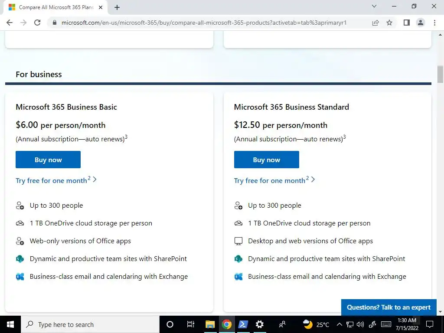Image resolution: width=444 pixels, height=333 pixels.
Task: Open Chrome's three-dot menu
Action: [434, 23]
